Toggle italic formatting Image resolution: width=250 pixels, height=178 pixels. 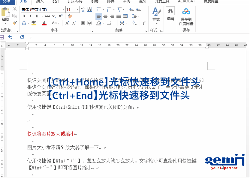(30, 16)
